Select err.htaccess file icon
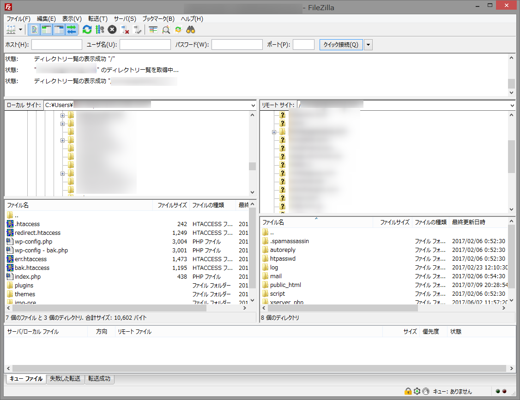520x400 pixels. coord(10,259)
